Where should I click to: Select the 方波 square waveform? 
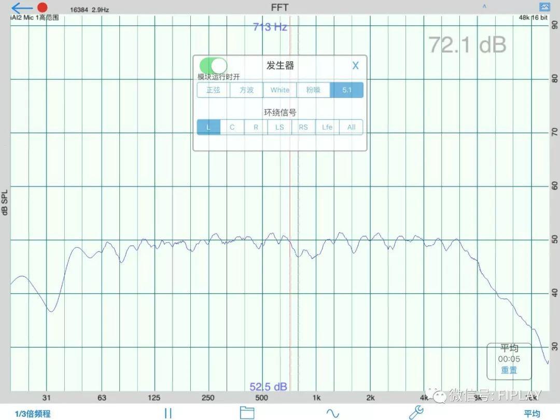(x=246, y=90)
